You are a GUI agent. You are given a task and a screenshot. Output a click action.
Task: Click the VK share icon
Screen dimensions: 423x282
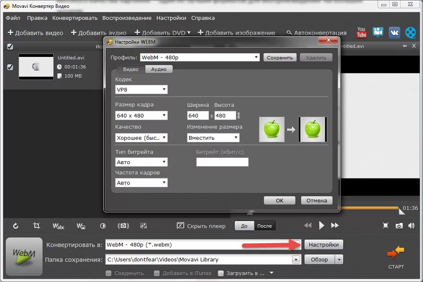394,33
